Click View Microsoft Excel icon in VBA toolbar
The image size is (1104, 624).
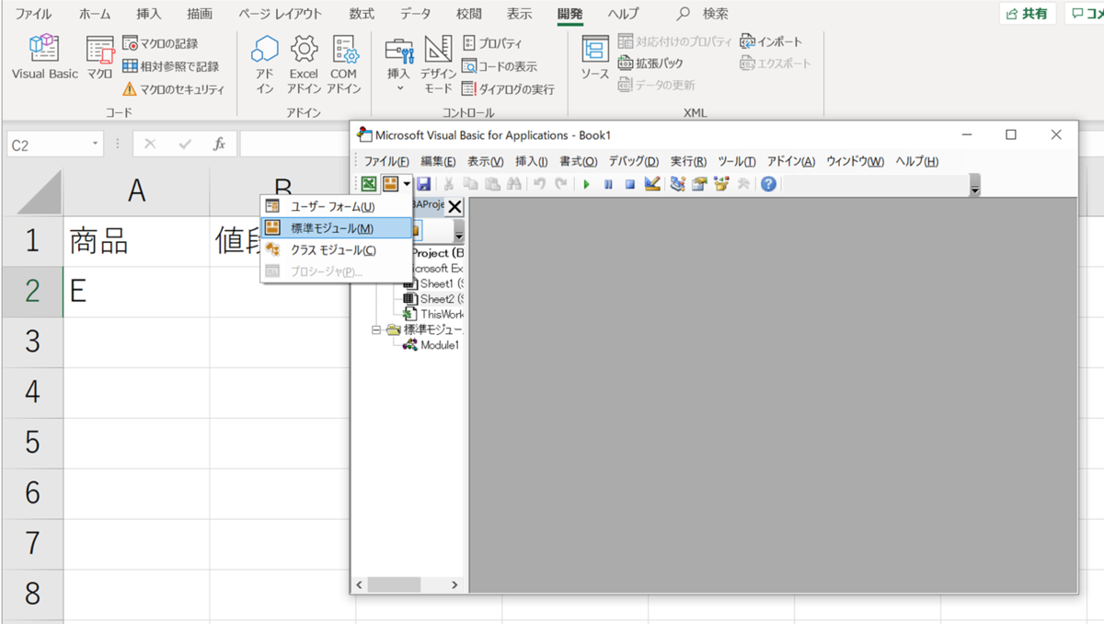point(368,184)
